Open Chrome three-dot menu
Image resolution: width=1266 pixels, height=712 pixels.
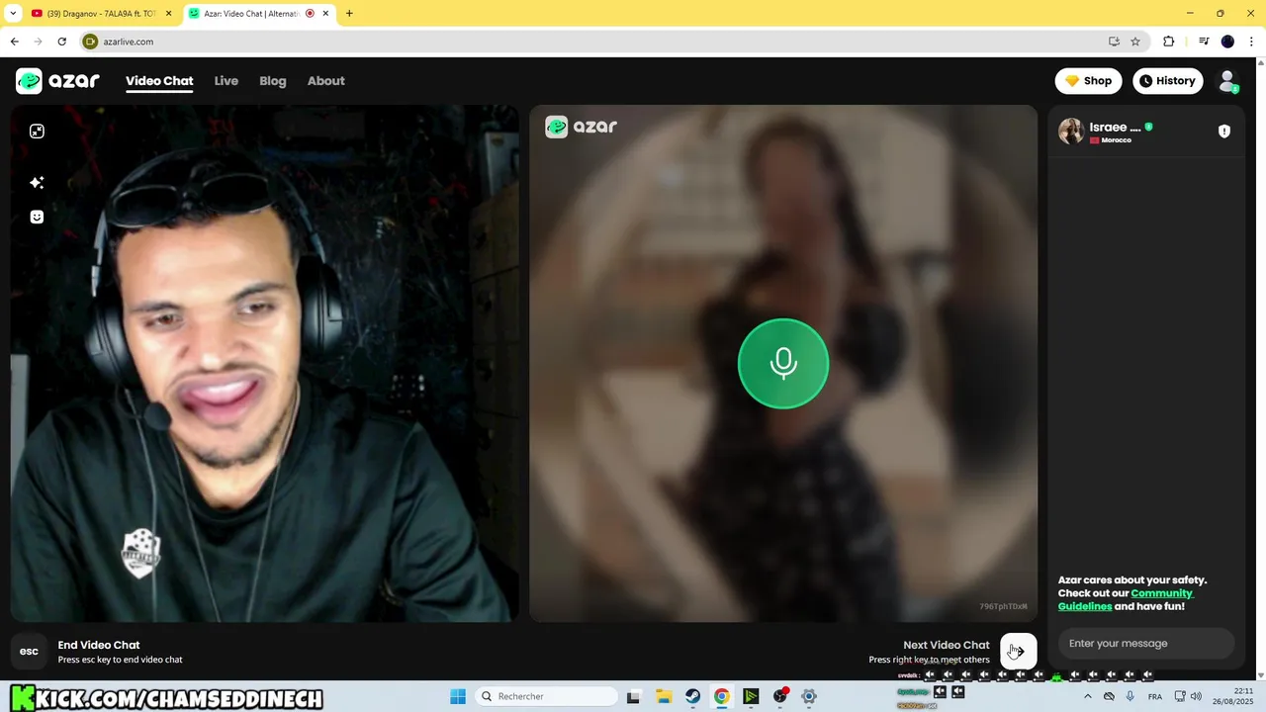pyautogui.click(x=1251, y=42)
